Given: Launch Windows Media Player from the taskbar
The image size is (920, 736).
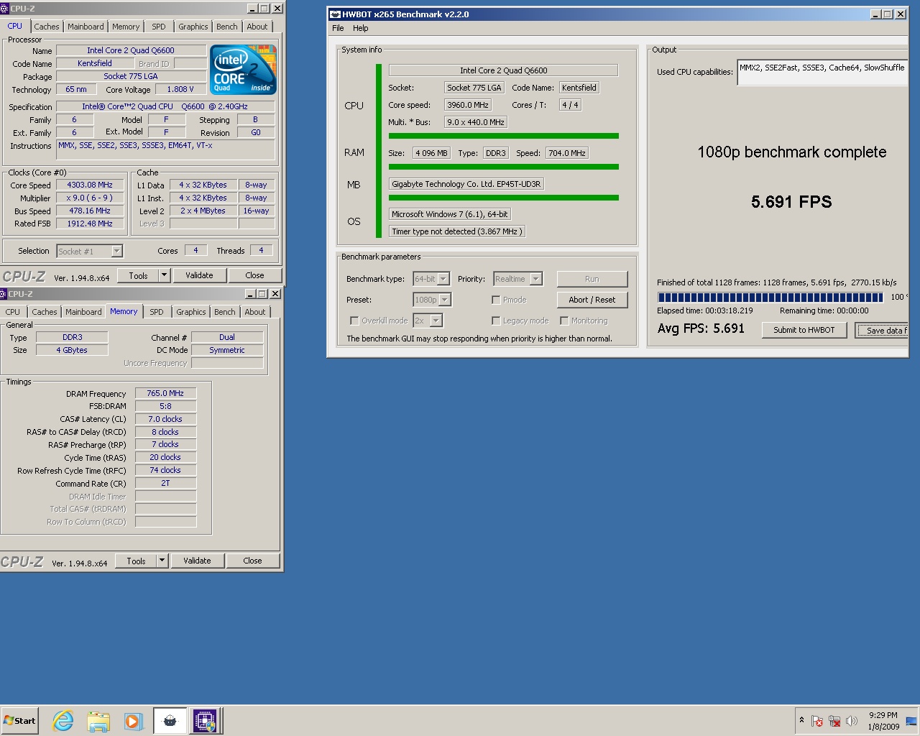Looking at the screenshot, I should (x=134, y=721).
